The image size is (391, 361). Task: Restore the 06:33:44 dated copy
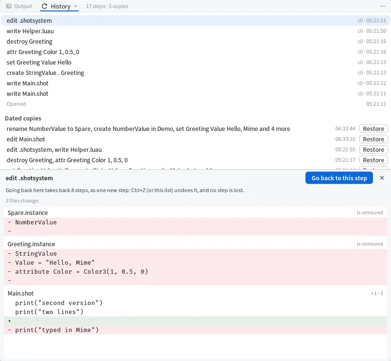(x=373, y=129)
